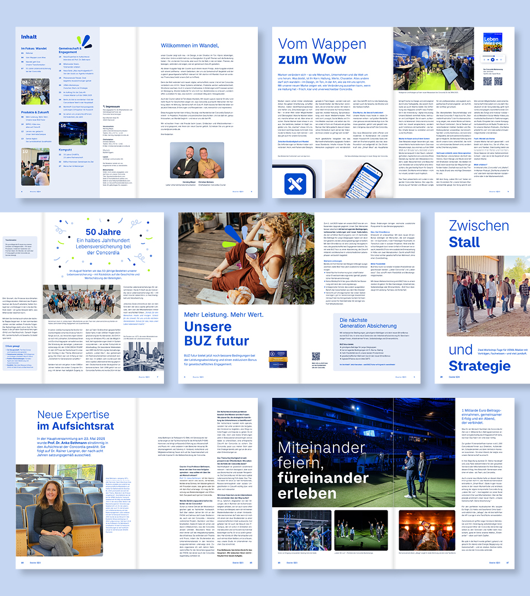Open contents thumbnail numbered 04
This screenshot has height=596, width=530.
[x=36, y=92]
